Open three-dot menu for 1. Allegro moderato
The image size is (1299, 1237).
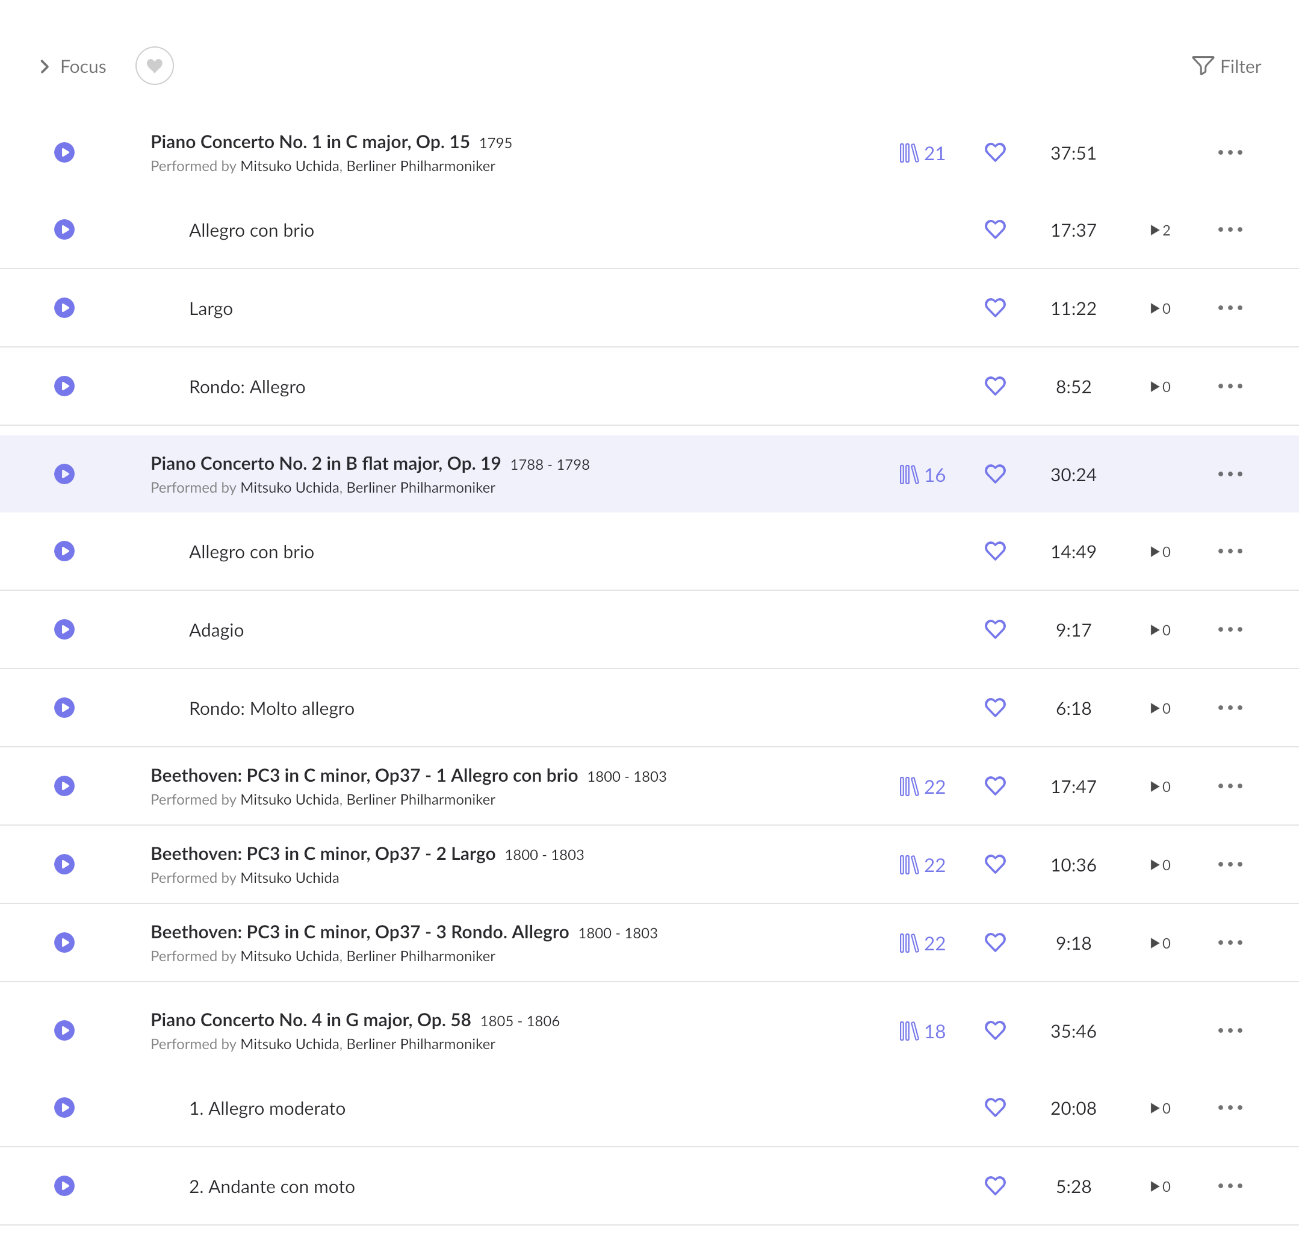click(1229, 1108)
